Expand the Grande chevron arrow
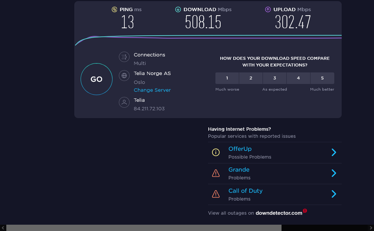This screenshot has width=374, height=231. [334, 173]
